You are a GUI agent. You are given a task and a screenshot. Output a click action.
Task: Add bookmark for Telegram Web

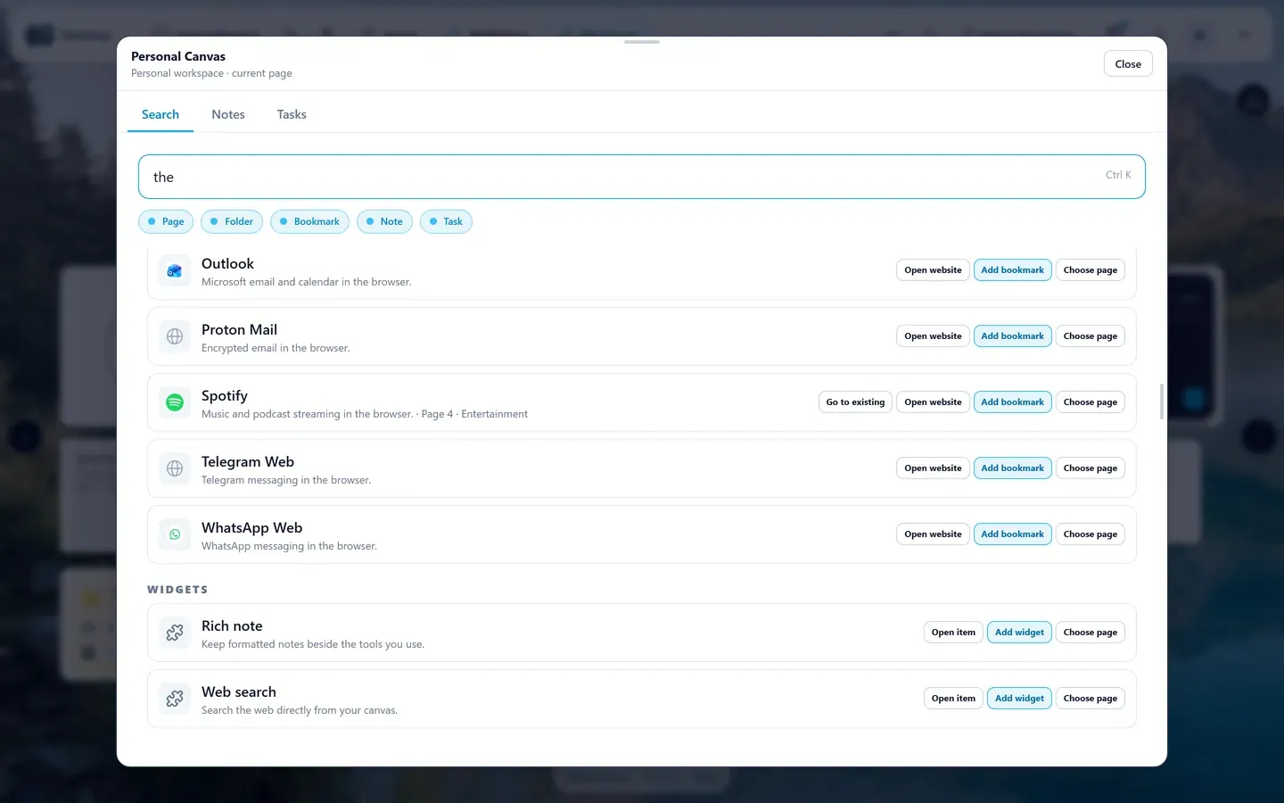tap(1012, 468)
